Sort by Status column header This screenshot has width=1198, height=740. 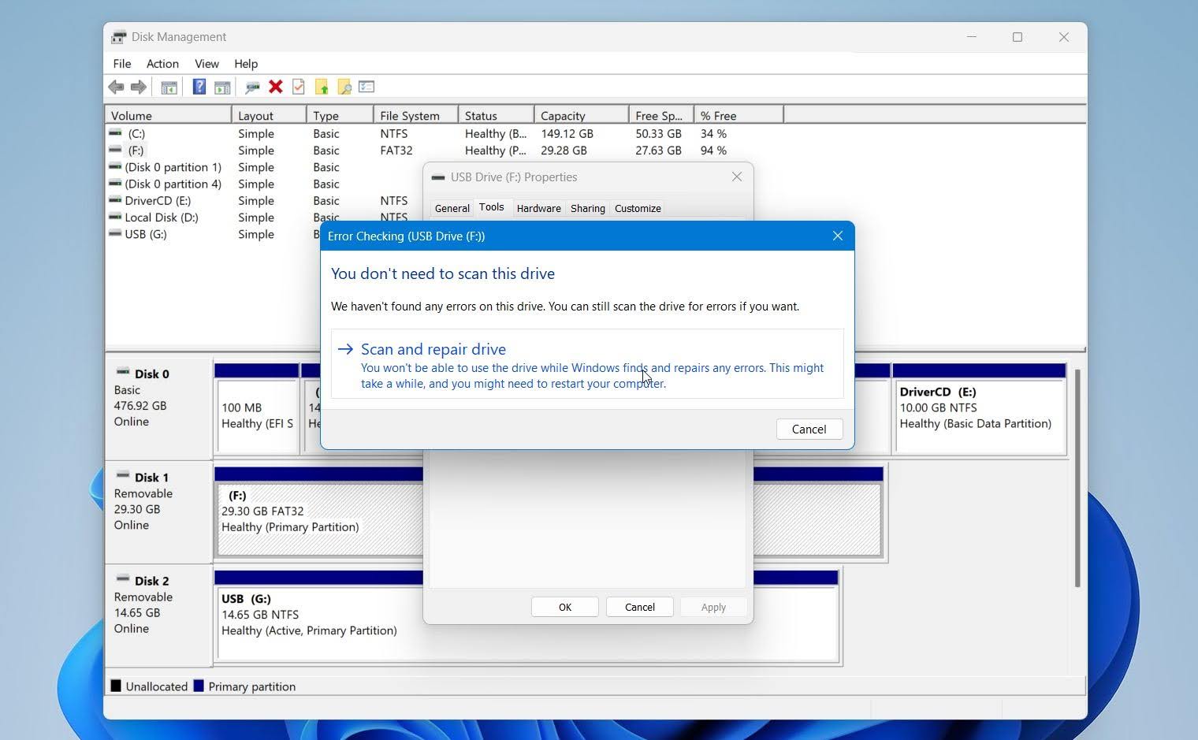(x=497, y=116)
